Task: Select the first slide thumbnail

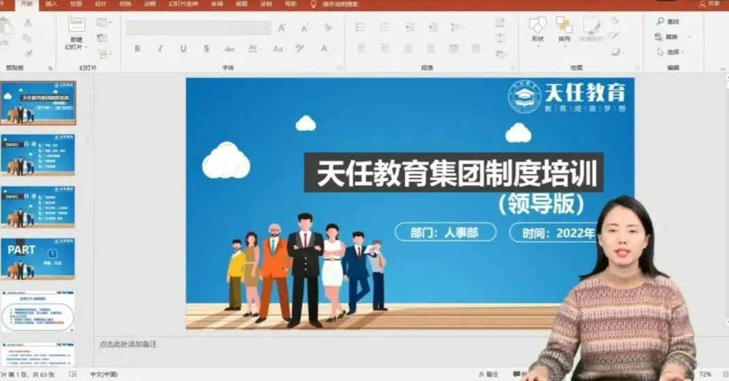Action: [38, 104]
